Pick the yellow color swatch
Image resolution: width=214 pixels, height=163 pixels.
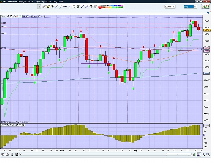(x=111, y=8)
